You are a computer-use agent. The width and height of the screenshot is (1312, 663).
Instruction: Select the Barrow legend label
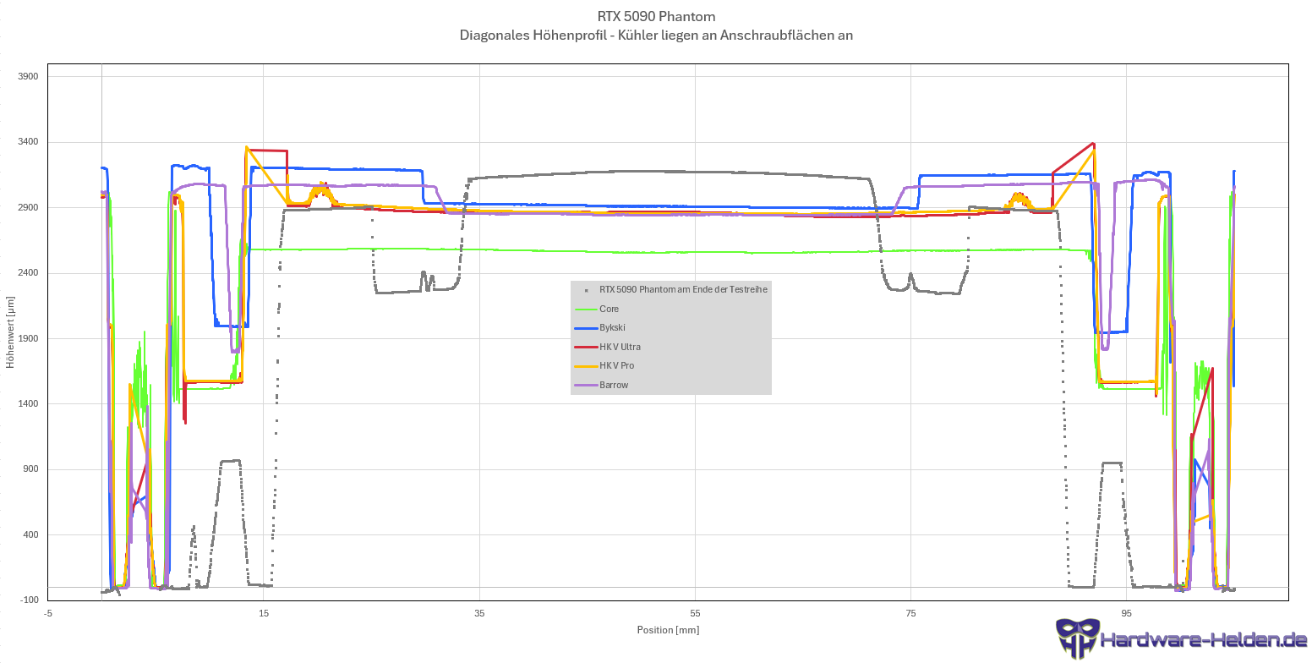614,385
